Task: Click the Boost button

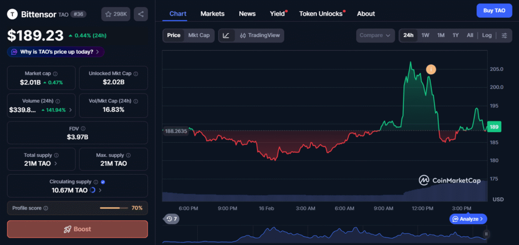Action: [78, 229]
